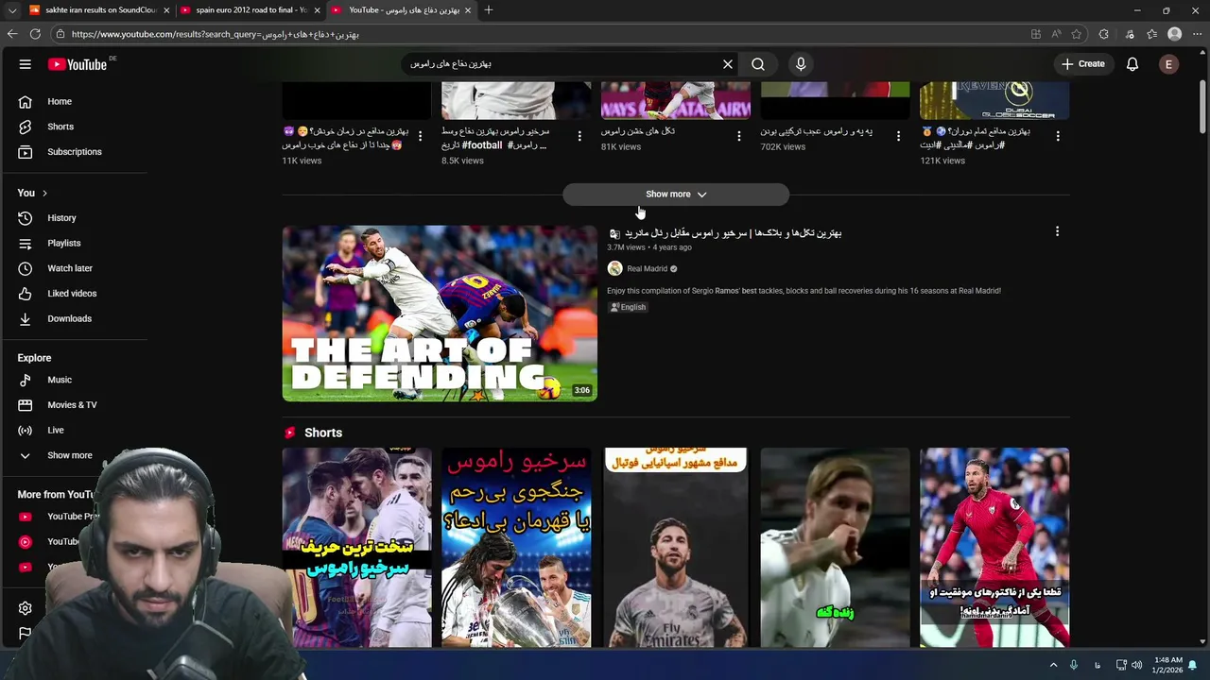Open the 81K views short title

coord(638,131)
